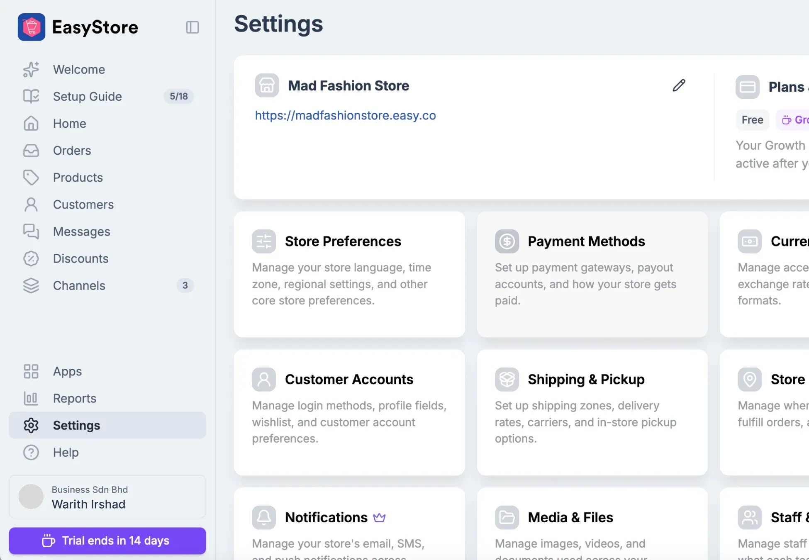Click the 5/18 Setup Guide progress badge
Viewport: 809px width, 560px height.
179,96
